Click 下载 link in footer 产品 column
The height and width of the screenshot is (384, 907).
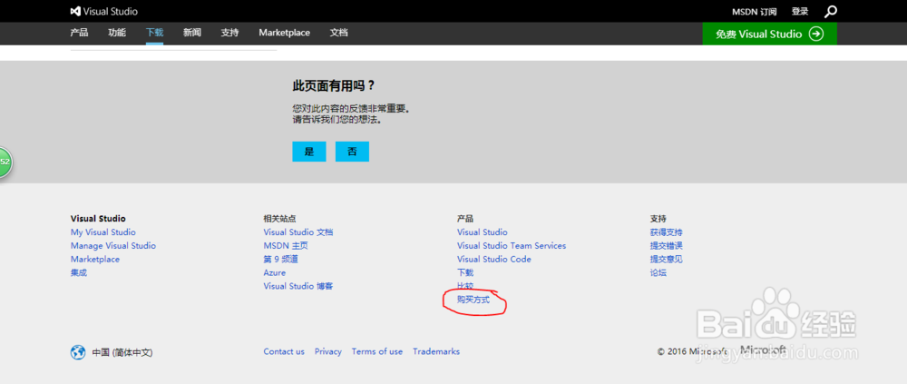[465, 272]
